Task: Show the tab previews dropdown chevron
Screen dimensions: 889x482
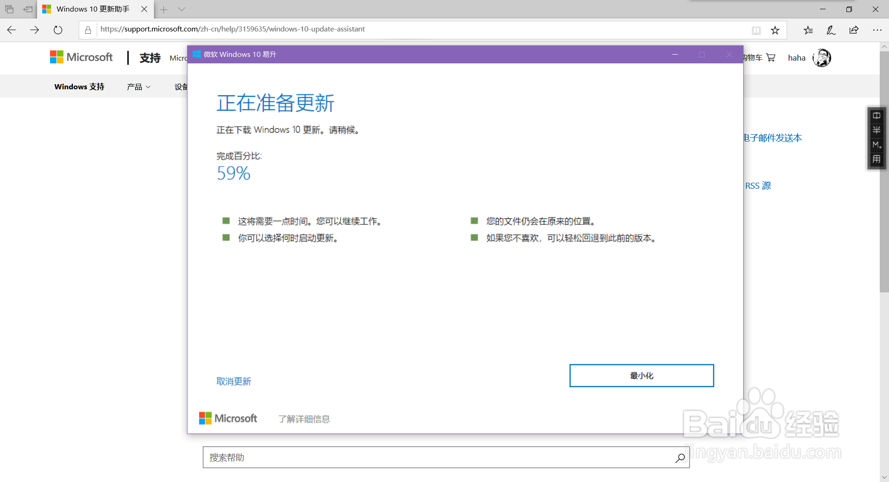Action: pos(182,9)
